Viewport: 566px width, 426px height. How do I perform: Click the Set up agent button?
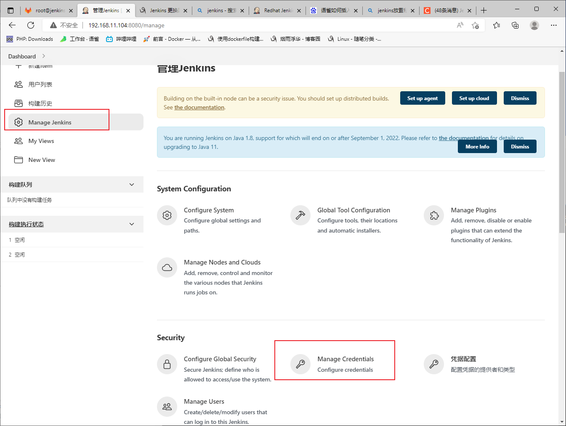pos(423,98)
